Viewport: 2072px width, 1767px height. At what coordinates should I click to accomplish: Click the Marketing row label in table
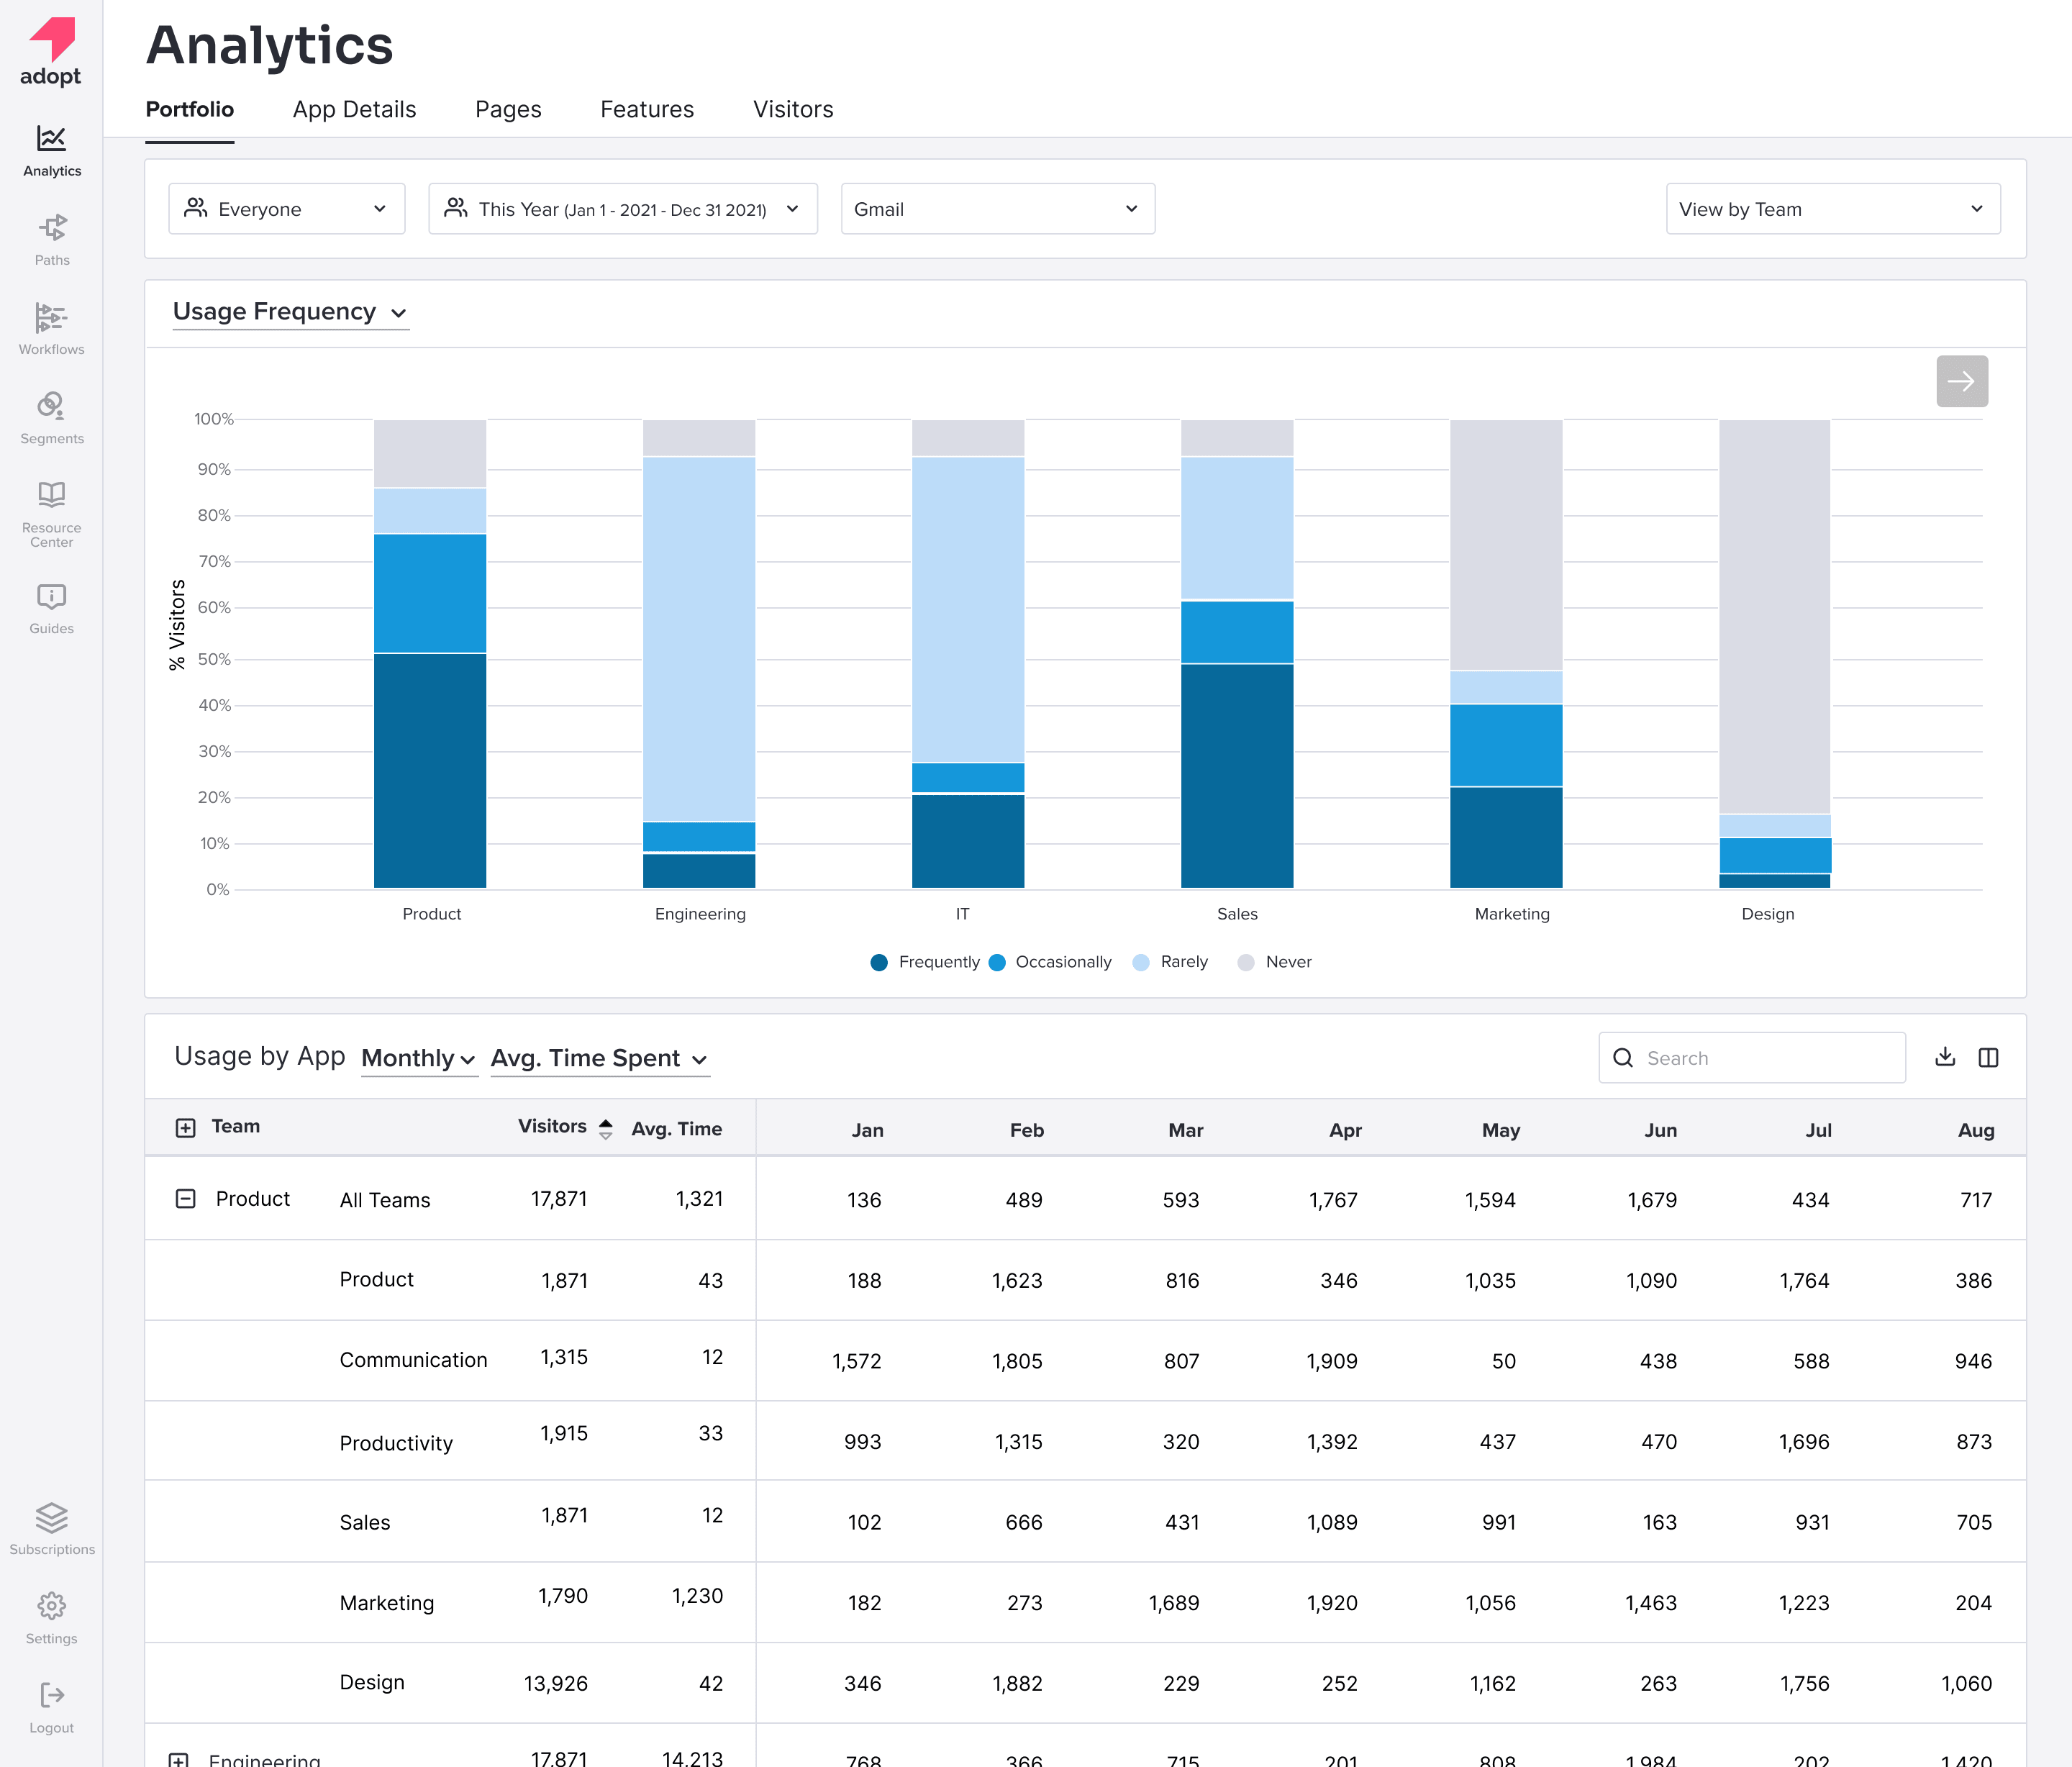[x=387, y=1603]
